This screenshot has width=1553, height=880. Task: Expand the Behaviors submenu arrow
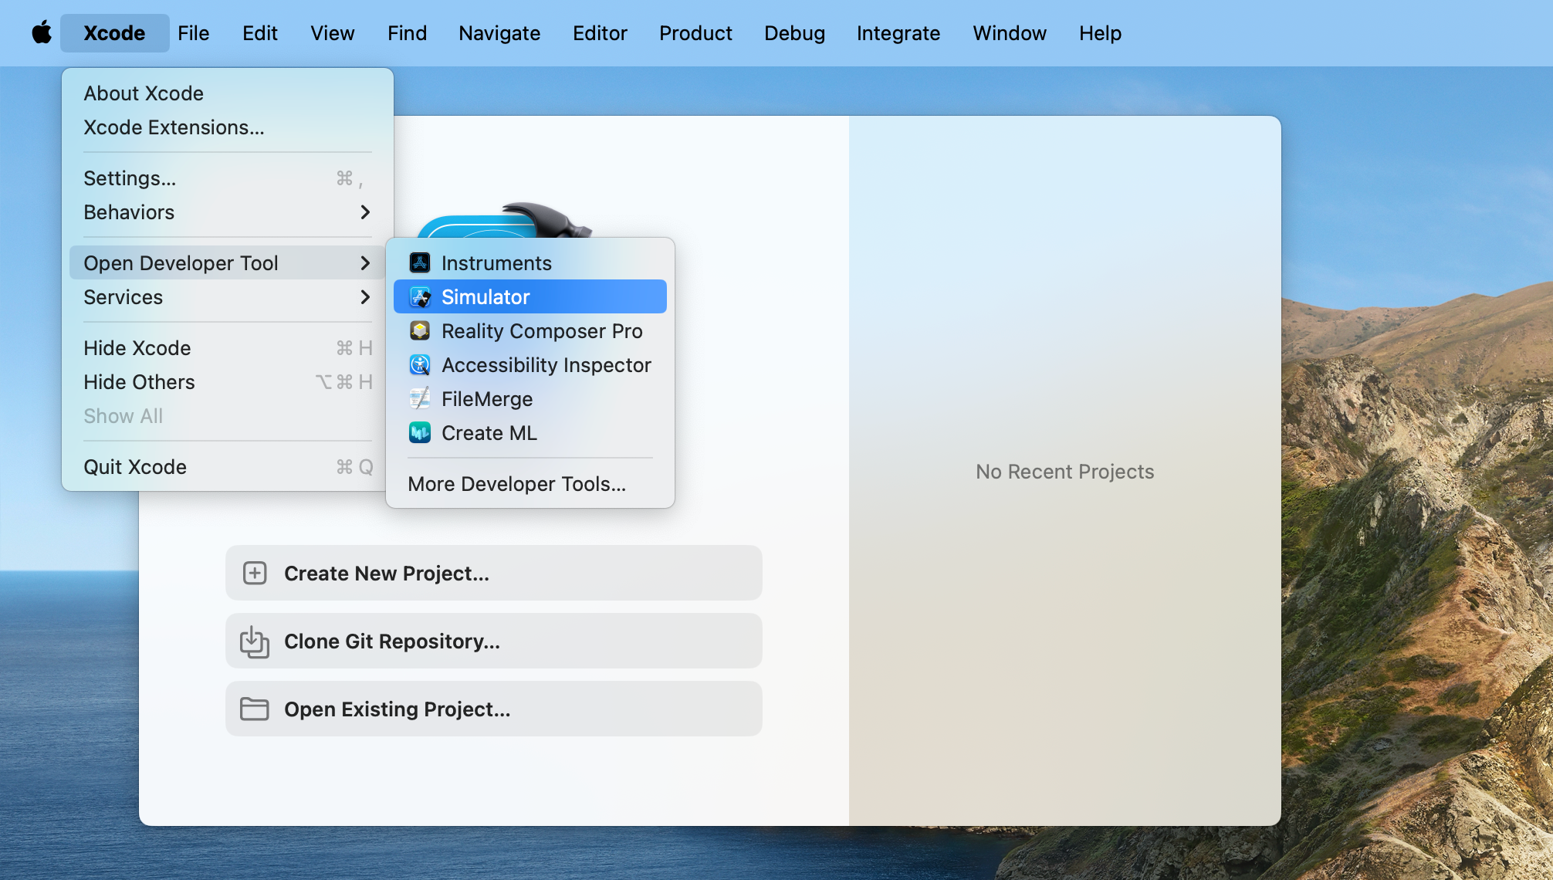(365, 212)
